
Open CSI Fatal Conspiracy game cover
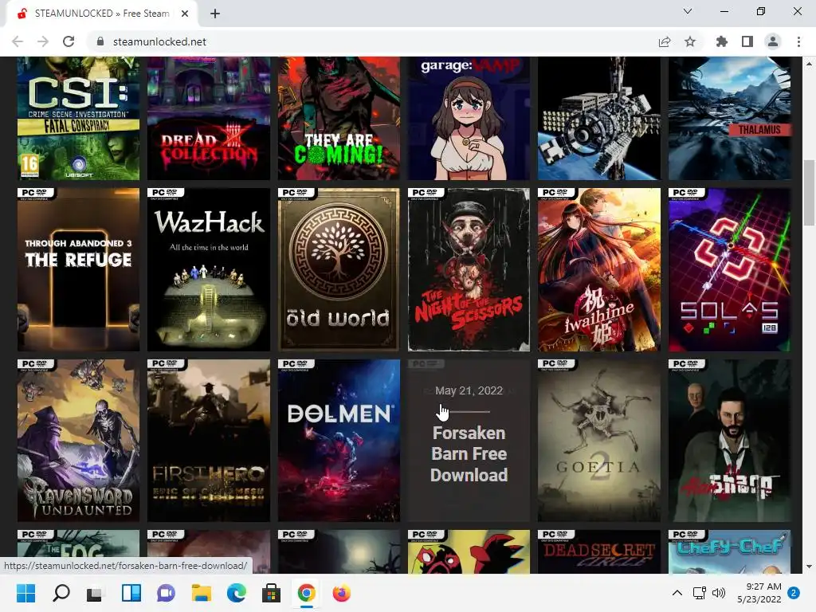click(79, 118)
